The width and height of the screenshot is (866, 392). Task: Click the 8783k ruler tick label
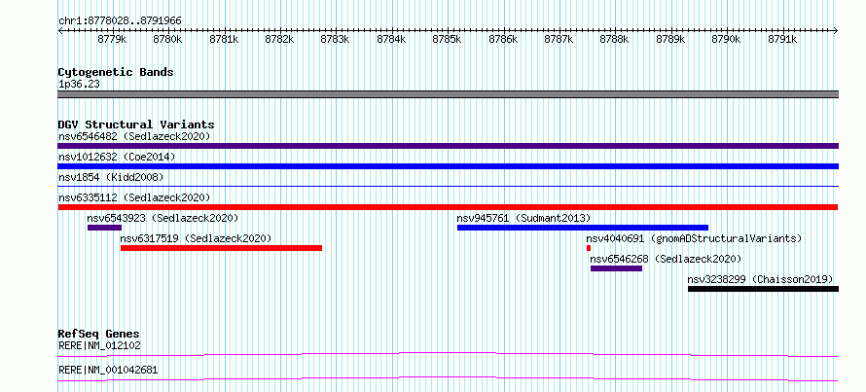(x=336, y=39)
